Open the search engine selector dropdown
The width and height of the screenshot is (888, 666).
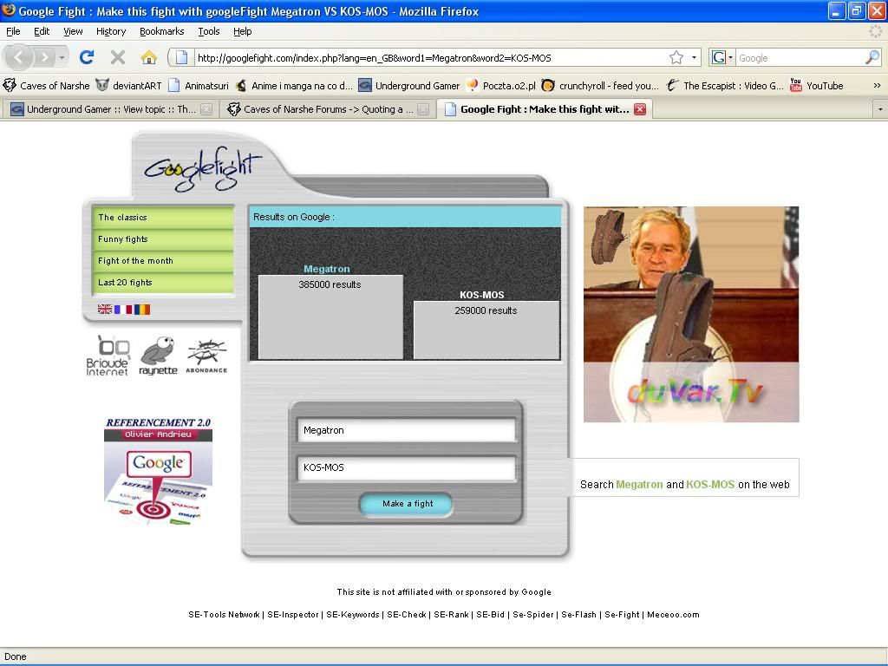pyautogui.click(x=721, y=58)
